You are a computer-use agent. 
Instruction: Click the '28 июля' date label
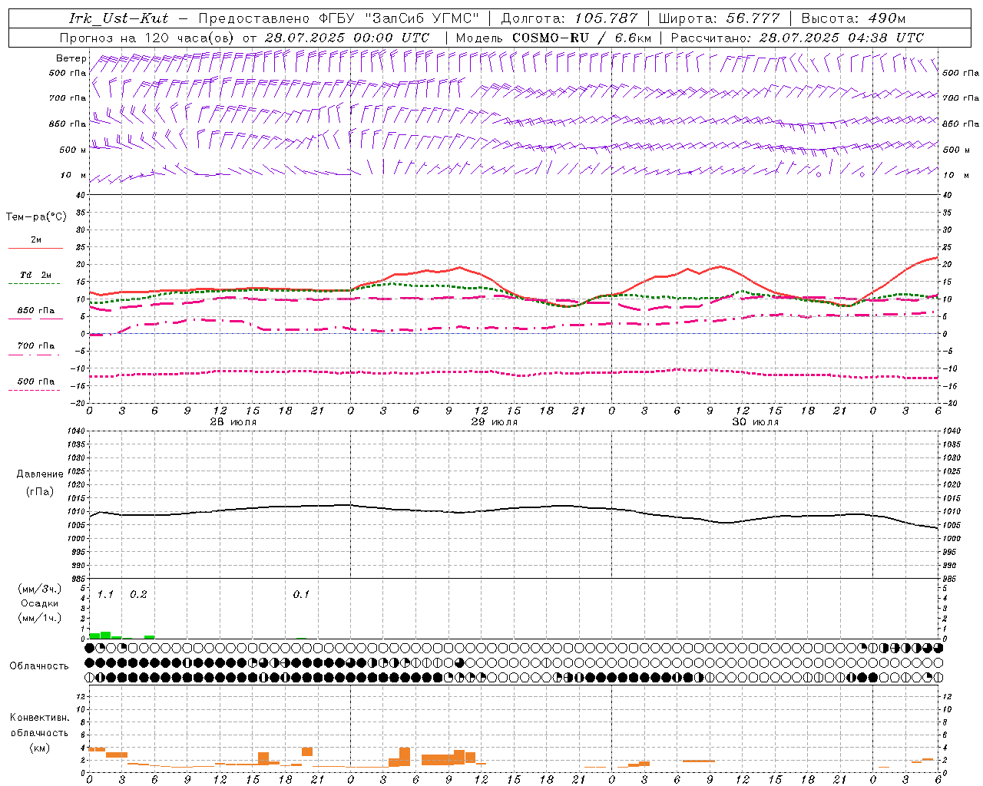pos(233,422)
